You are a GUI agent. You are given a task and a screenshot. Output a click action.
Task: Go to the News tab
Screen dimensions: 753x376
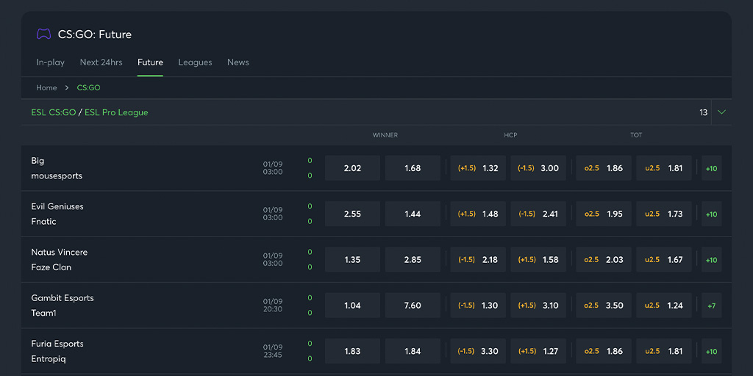(x=238, y=62)
